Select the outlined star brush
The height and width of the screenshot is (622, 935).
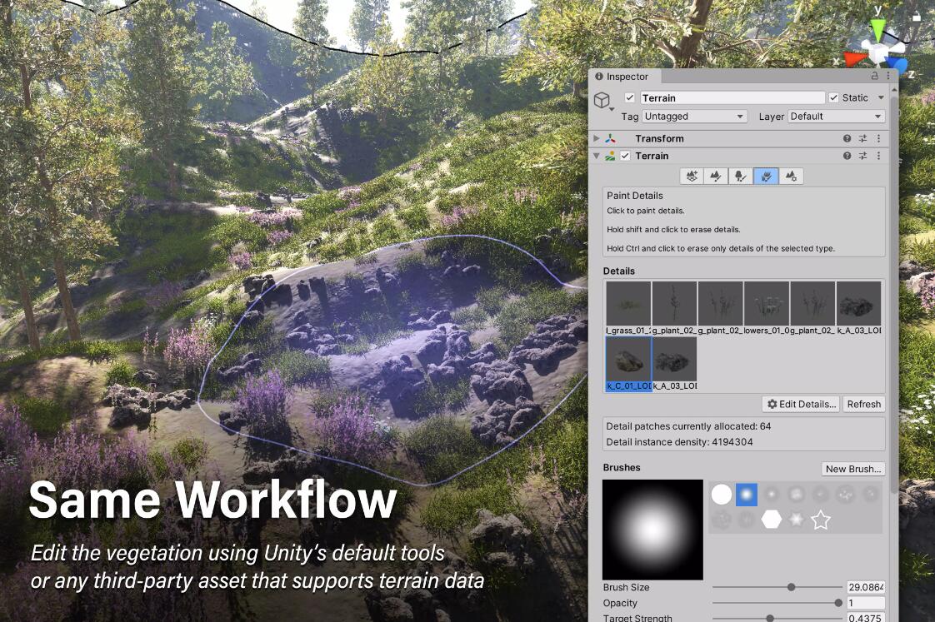(821, 520)
